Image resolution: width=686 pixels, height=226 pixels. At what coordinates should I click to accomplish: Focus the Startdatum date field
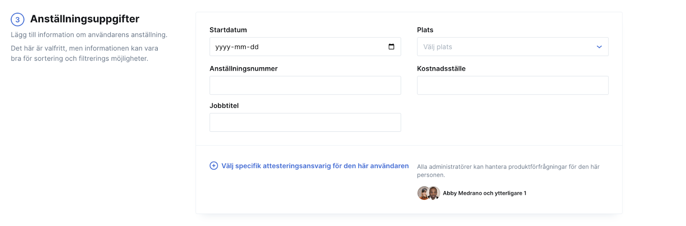click(305, 47)
